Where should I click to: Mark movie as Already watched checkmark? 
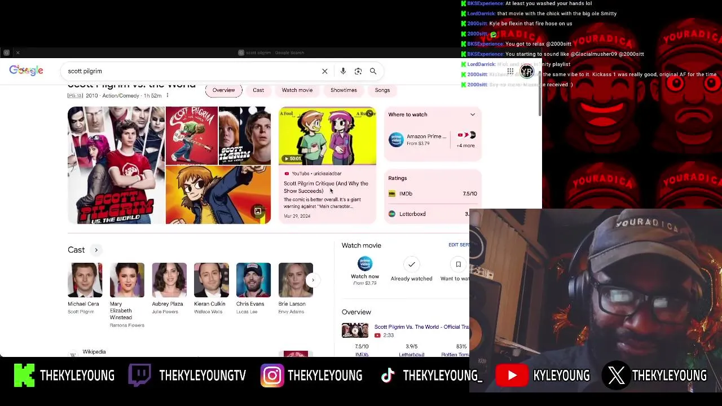pos(412,264)
